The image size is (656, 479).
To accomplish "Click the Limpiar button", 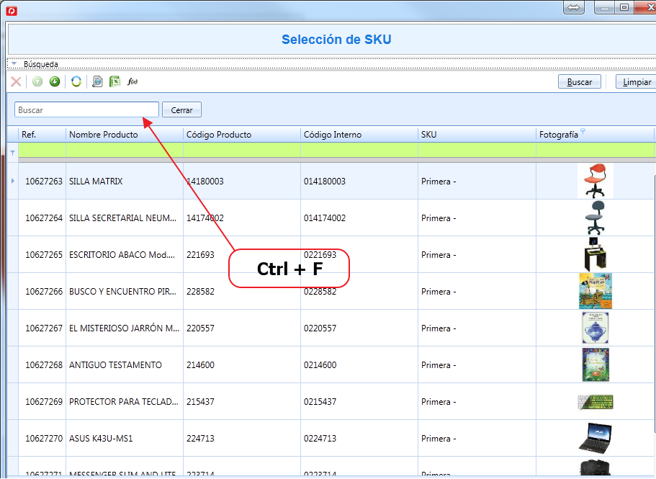I will [x=637, y=82].
